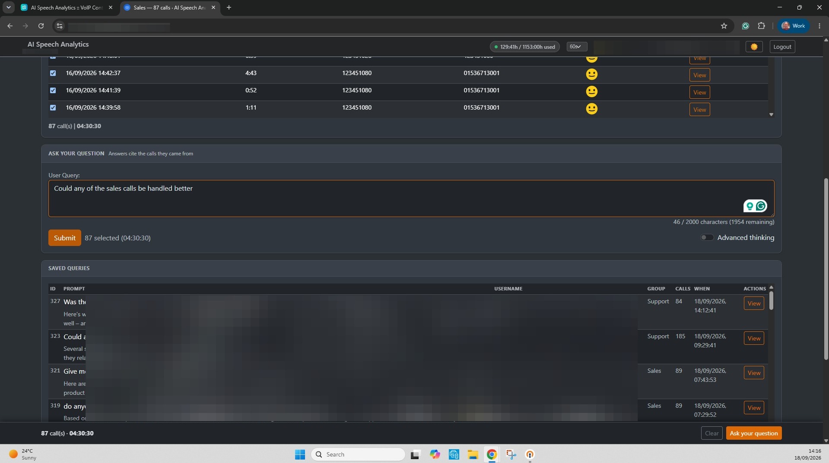Click the saved queries scrollbar thumb
The height and width of the screenshot is (463, 829).
[x=771, y=301]
